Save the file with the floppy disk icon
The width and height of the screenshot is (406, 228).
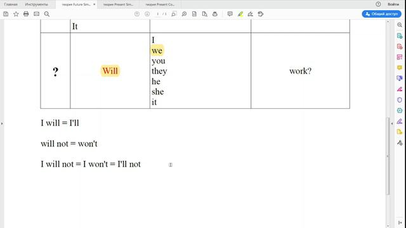[x=6, y=14]
